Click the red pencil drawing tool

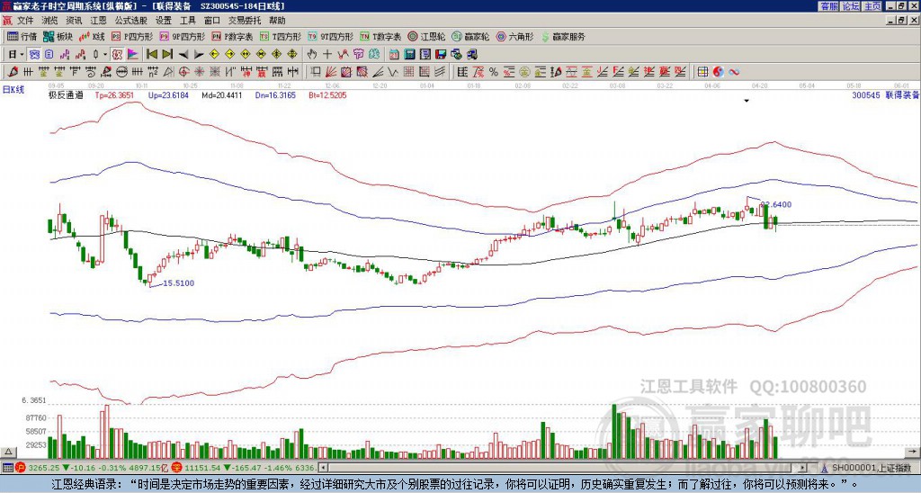pos(13,72)
